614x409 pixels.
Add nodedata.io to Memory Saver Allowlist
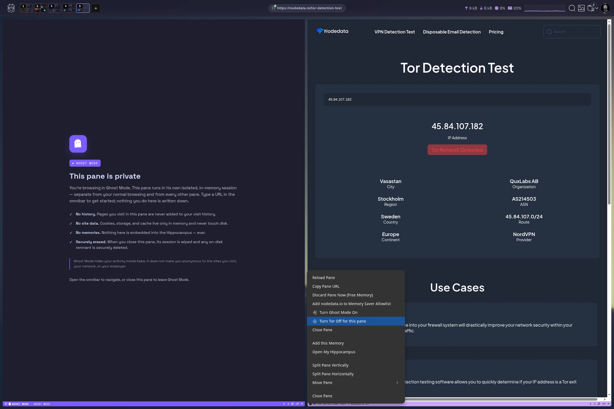(356, 304)
